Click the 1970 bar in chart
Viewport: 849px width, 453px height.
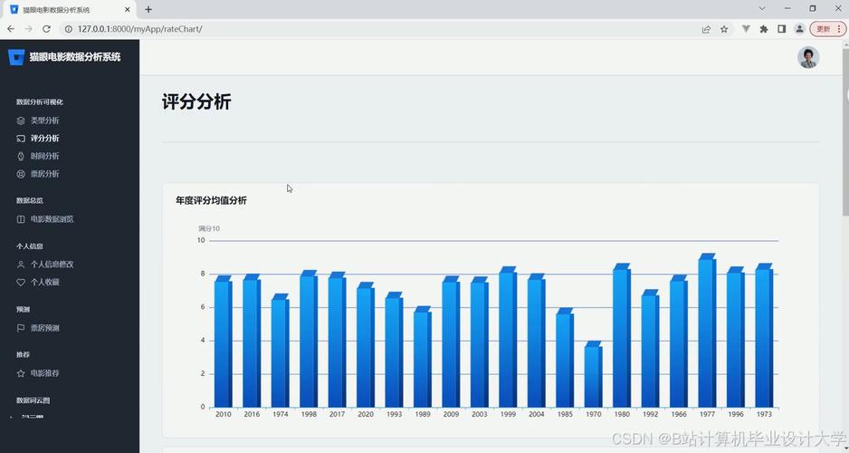[x=594, y=374]
